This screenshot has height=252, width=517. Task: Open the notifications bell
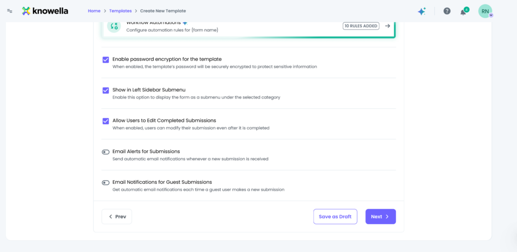coord(463,12)
